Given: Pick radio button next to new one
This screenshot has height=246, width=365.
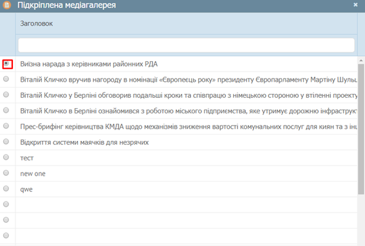Looking at the screenshot, I should (x=6, y=173).
